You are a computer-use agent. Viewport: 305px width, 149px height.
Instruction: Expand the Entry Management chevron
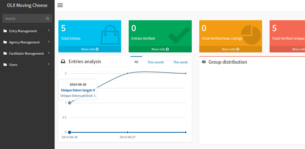(49, 31)
